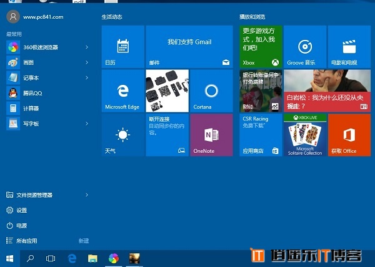Screen dimensions: 375x267
Task: Open the Weather (天气) tile
Action: 123,135
